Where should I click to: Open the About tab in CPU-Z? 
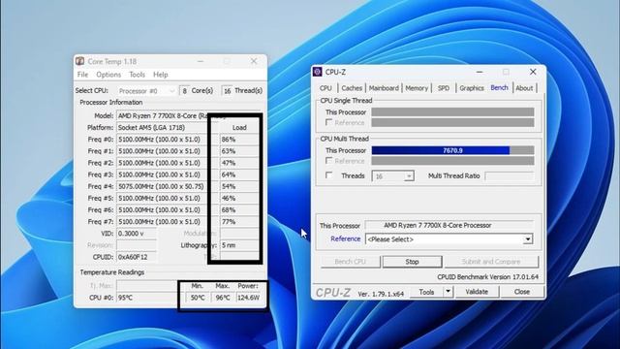point(524,88)
